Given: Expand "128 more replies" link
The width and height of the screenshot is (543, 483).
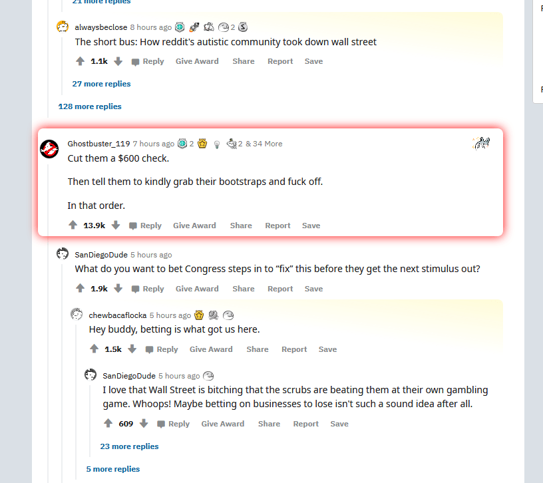Looking at the screenshot, I should tap(90, 106).
